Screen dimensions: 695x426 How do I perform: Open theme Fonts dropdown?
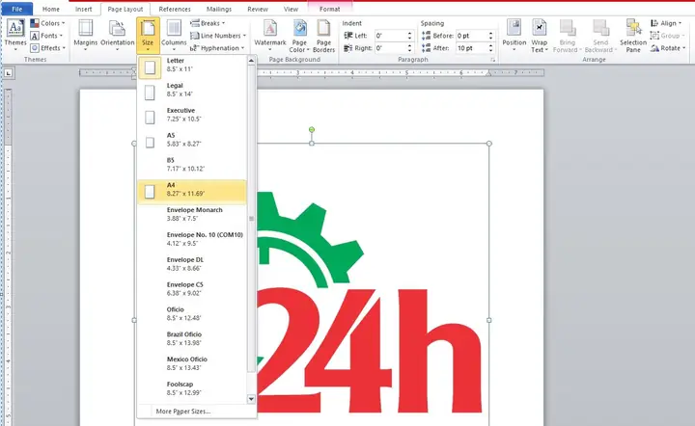coord(46,36)
